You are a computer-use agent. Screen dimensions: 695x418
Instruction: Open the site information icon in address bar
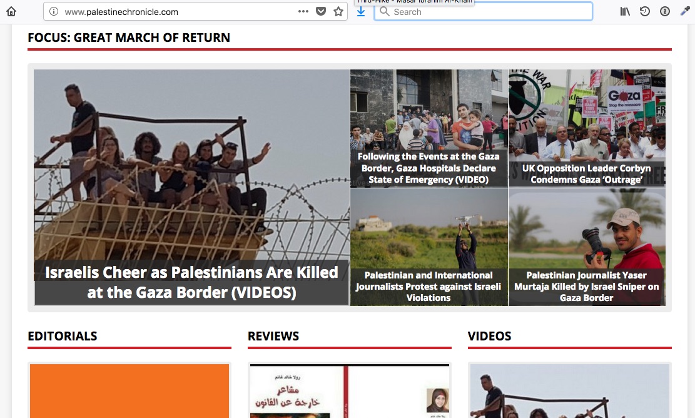(54, 11)
